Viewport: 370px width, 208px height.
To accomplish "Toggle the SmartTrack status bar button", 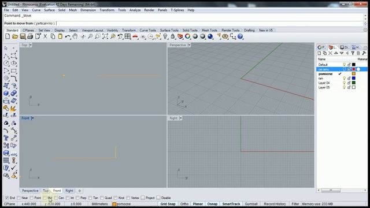I will coord(231,204).
